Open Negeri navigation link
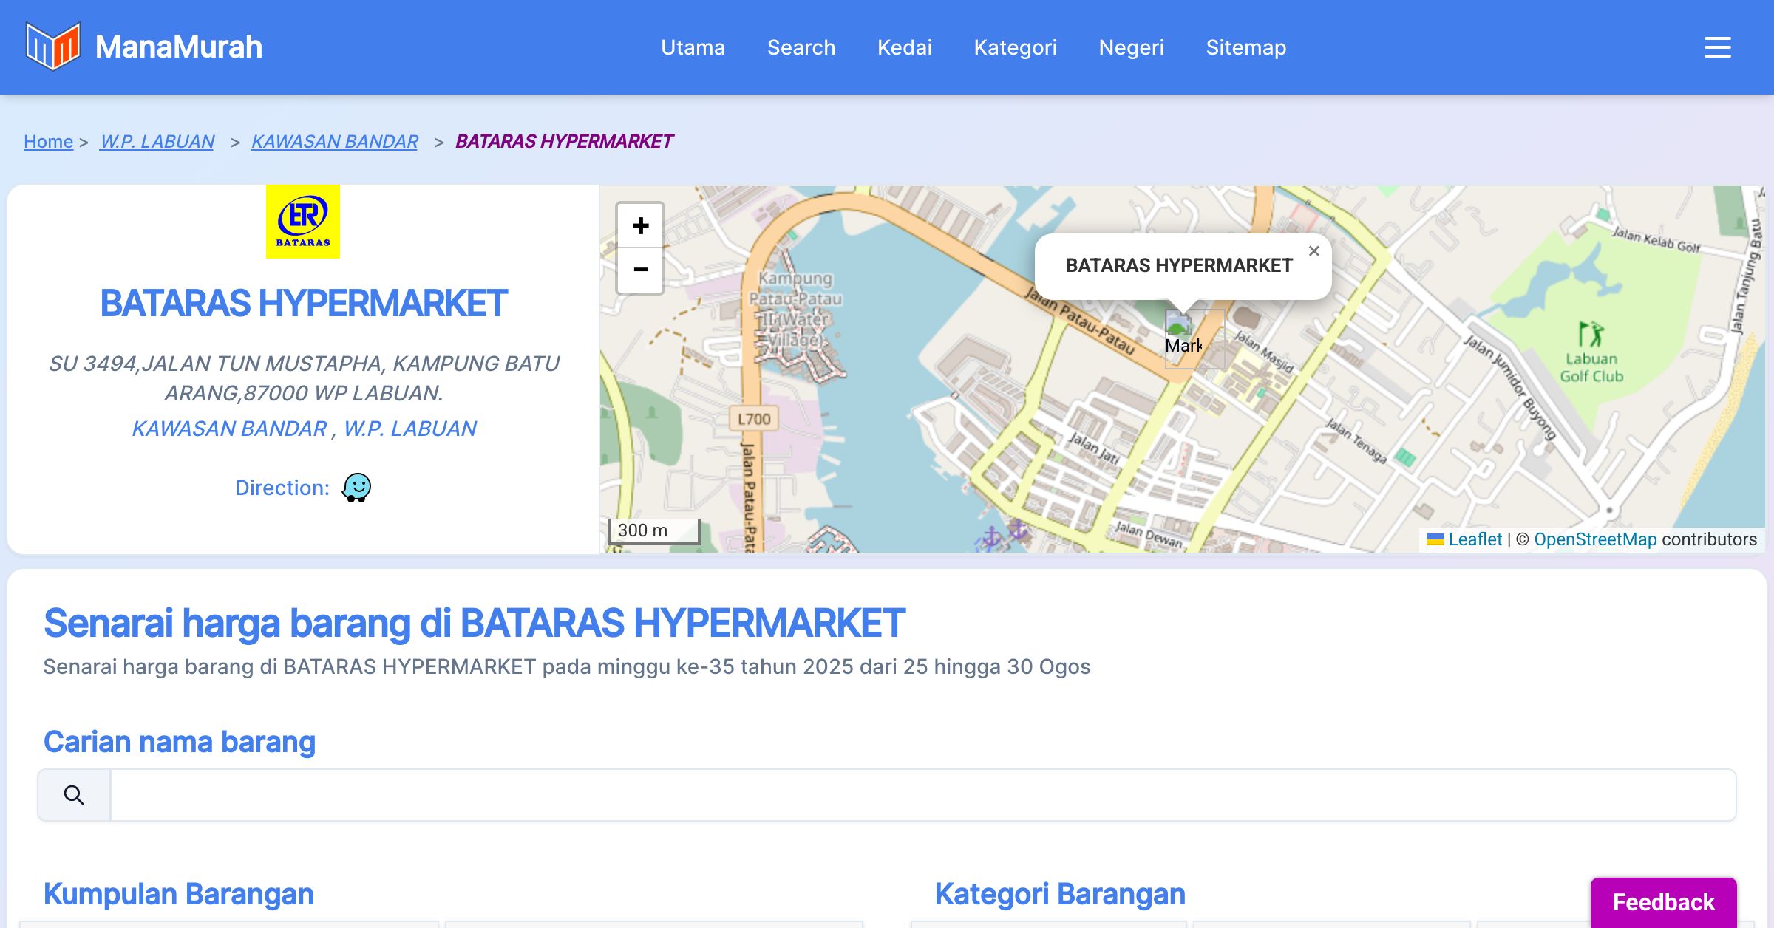Image resolution: width=1774 pixels, height=928 pixels. tap(1131, 47)
